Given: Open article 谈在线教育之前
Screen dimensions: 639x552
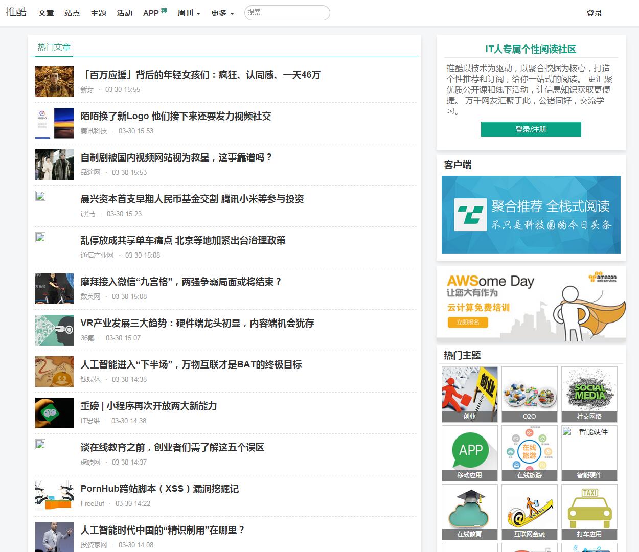Looking at the screenshot, I should [x=172, y=447].
